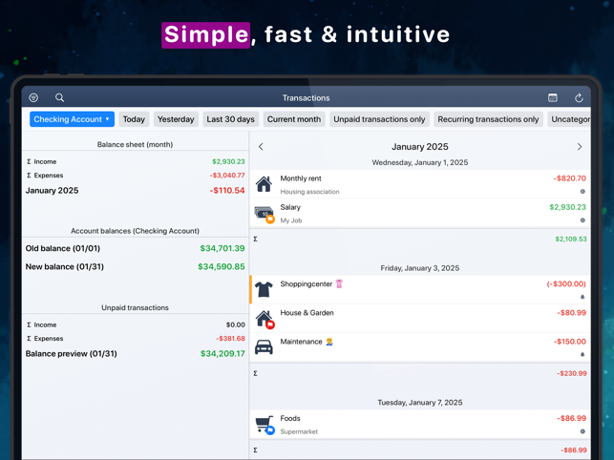This screenshot has width=614, height=460.
Task: Click Balance preview (01/31) row
Action: [x=135, y=354]
